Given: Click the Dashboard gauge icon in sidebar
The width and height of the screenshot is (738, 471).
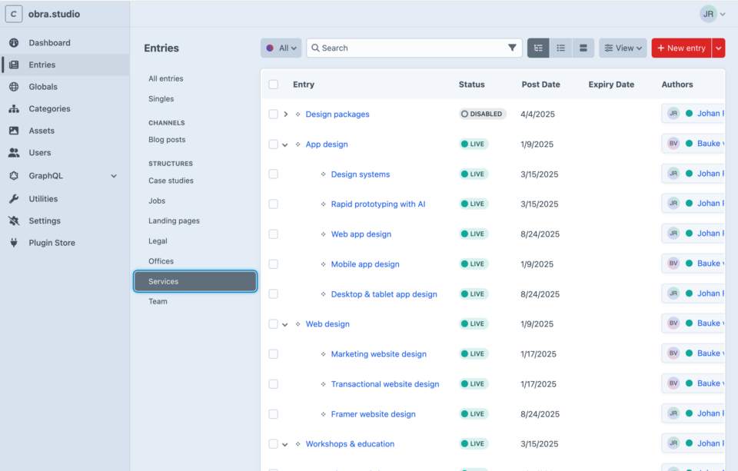Looking at the screenshot, I should (x=14, y=43).
